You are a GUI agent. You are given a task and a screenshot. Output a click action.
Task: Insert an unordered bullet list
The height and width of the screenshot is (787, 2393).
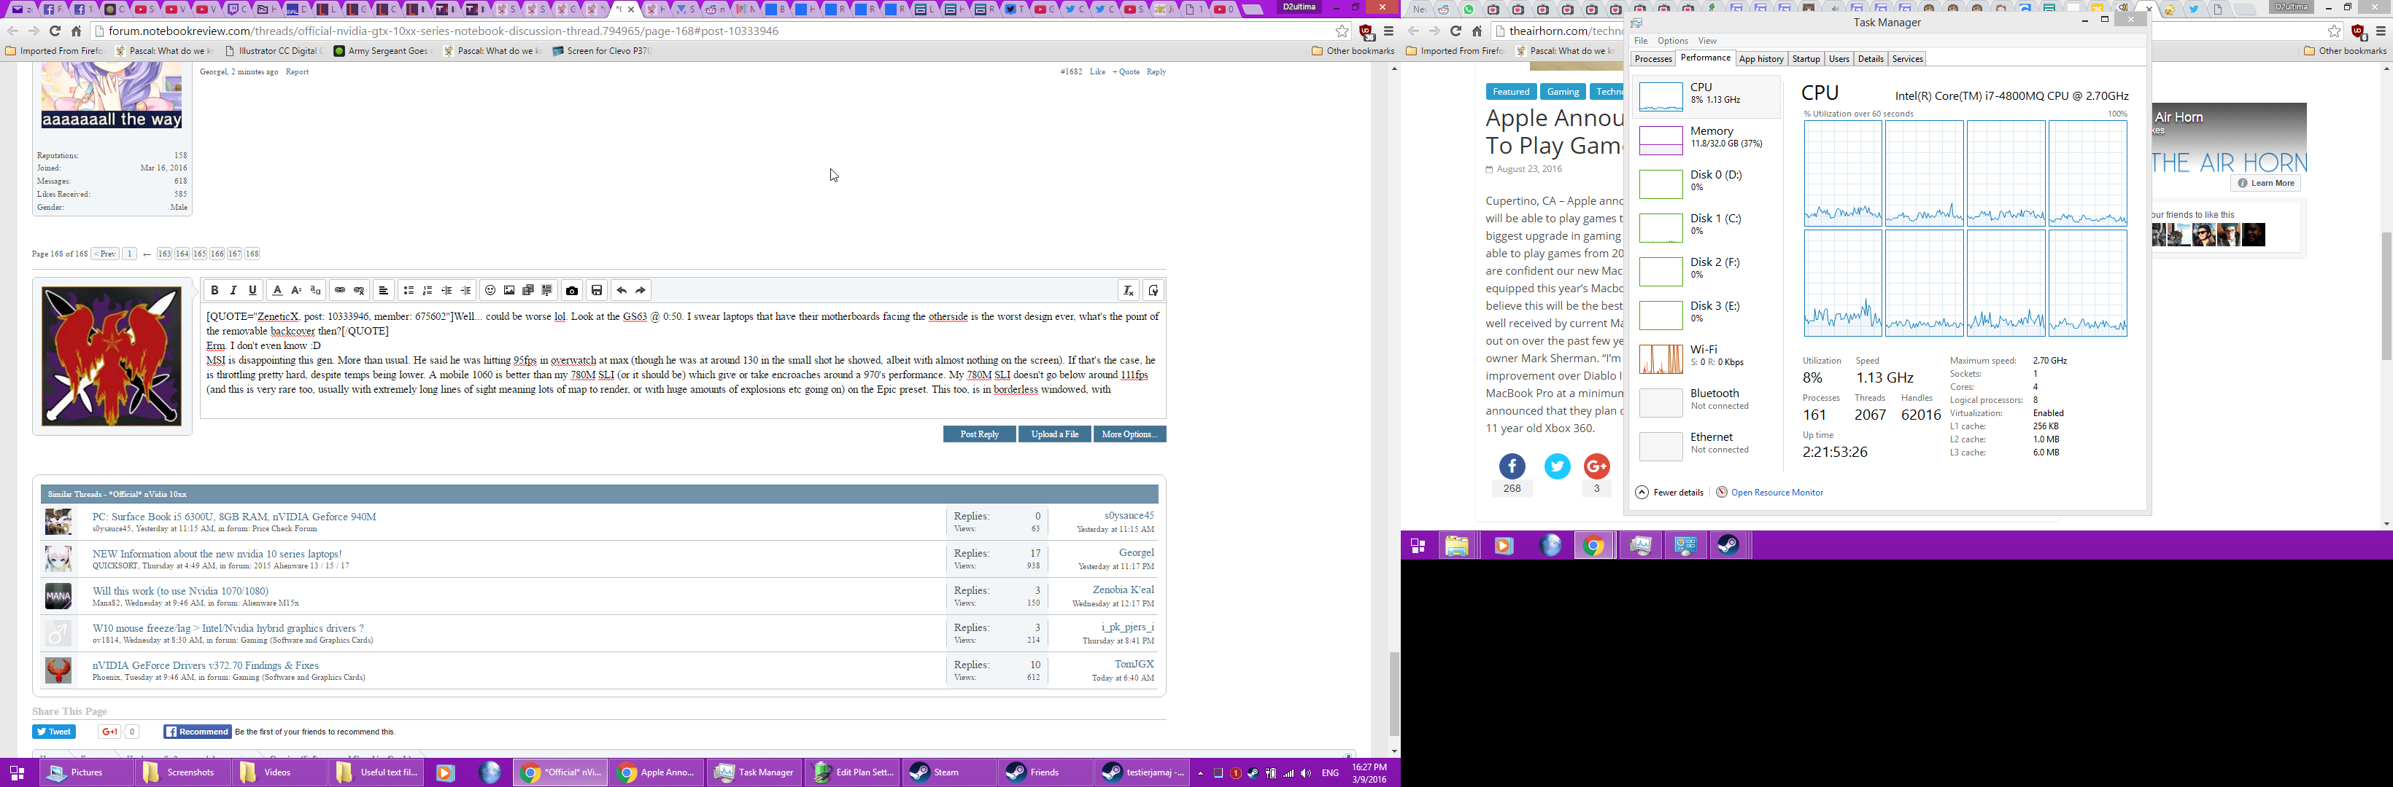pos(408,291)
